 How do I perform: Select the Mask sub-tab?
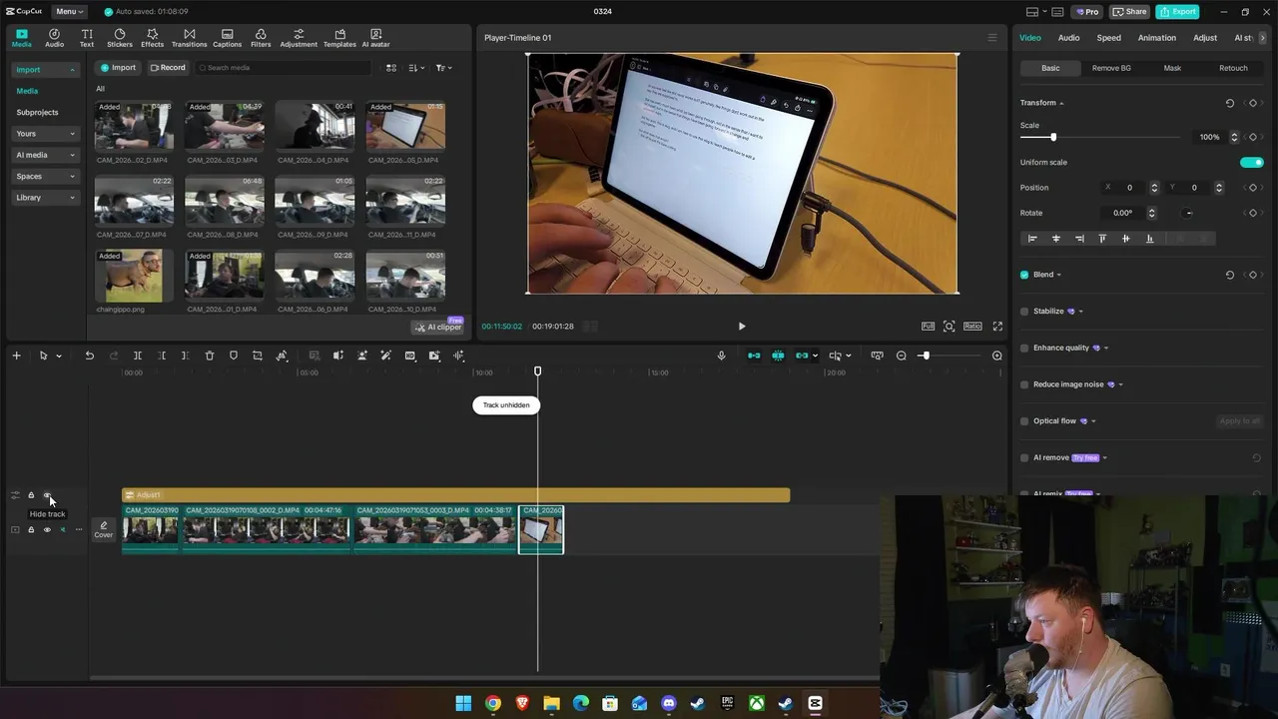pyautogui.click(x=1172, y=68)
